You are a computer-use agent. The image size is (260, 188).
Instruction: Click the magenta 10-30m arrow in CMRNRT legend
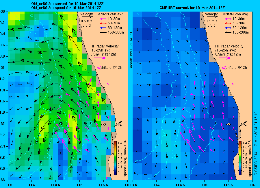tap(228, 19)
